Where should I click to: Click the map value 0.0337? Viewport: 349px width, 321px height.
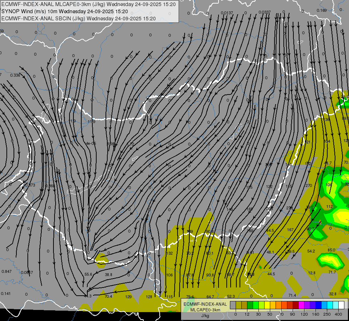(265, 12)
